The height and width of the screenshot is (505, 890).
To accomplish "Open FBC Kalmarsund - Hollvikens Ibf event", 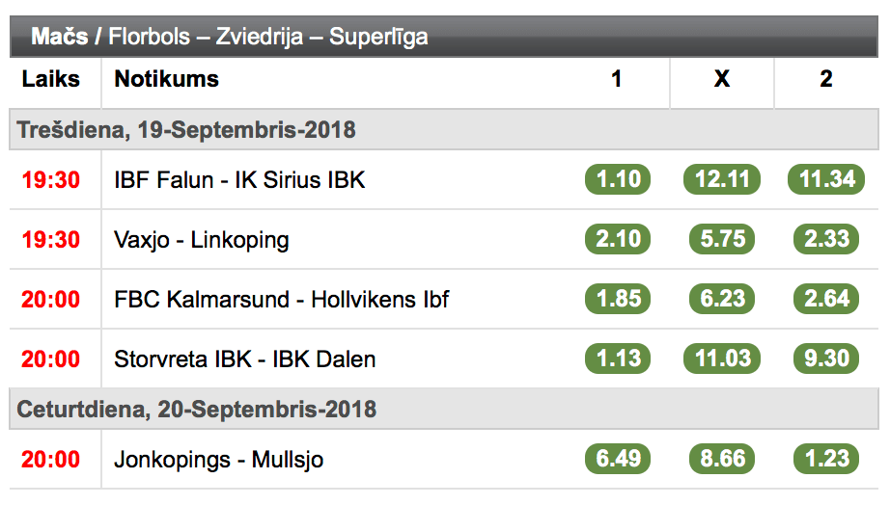I will pyautogui.click(x=281, y=300).
